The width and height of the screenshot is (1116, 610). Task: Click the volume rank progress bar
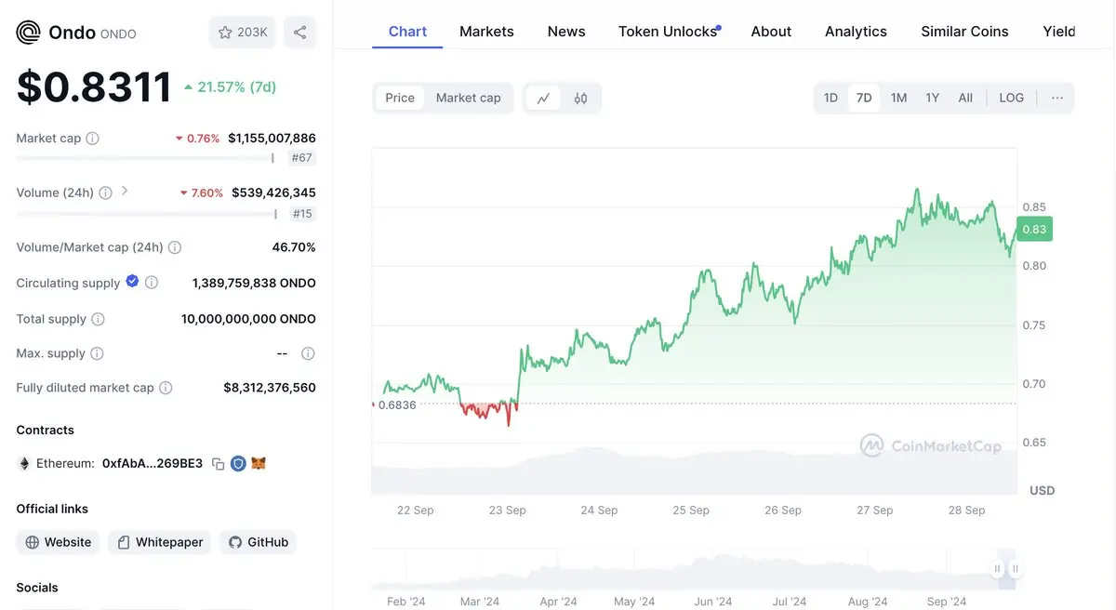coord(146,214)
